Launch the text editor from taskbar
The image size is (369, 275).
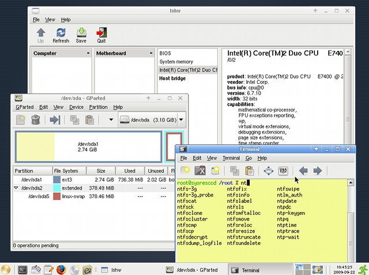click(48, 270)
